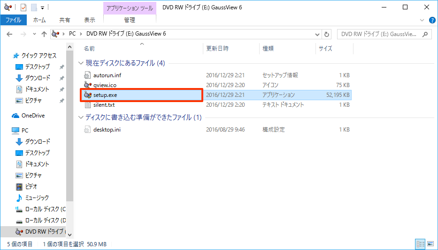The width and height of the screenshot is (438, 250).
Task: Go up one folder level
Action: point(44,34)
